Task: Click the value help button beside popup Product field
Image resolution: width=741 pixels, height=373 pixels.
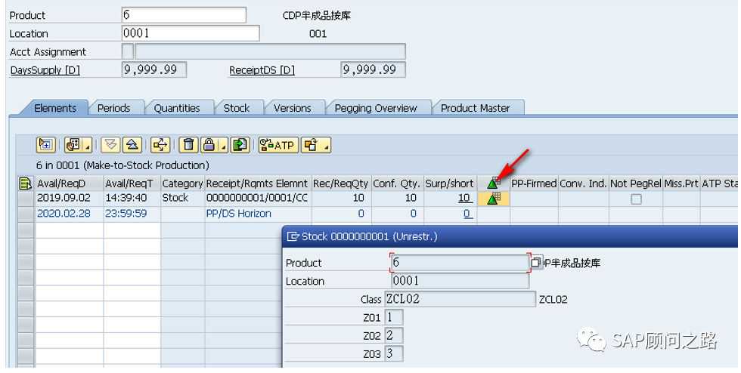Action: coord(536,263)
